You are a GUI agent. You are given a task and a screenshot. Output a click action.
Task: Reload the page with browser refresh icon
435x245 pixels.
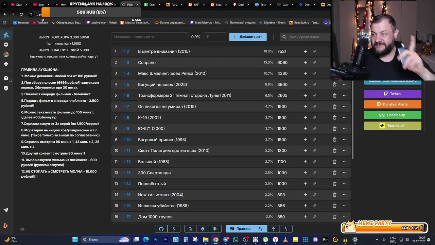pos(21,14)
